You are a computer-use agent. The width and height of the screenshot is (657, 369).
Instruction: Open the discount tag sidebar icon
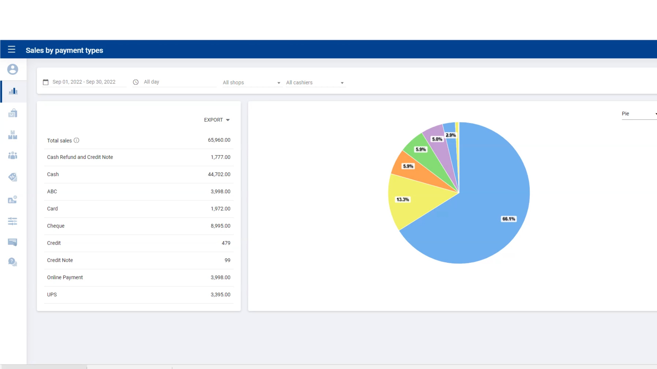[13, 177]
